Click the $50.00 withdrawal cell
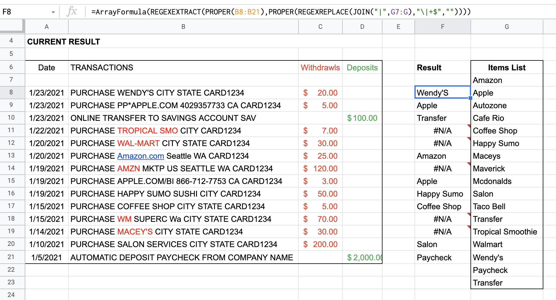 click(x=320, y=194)
